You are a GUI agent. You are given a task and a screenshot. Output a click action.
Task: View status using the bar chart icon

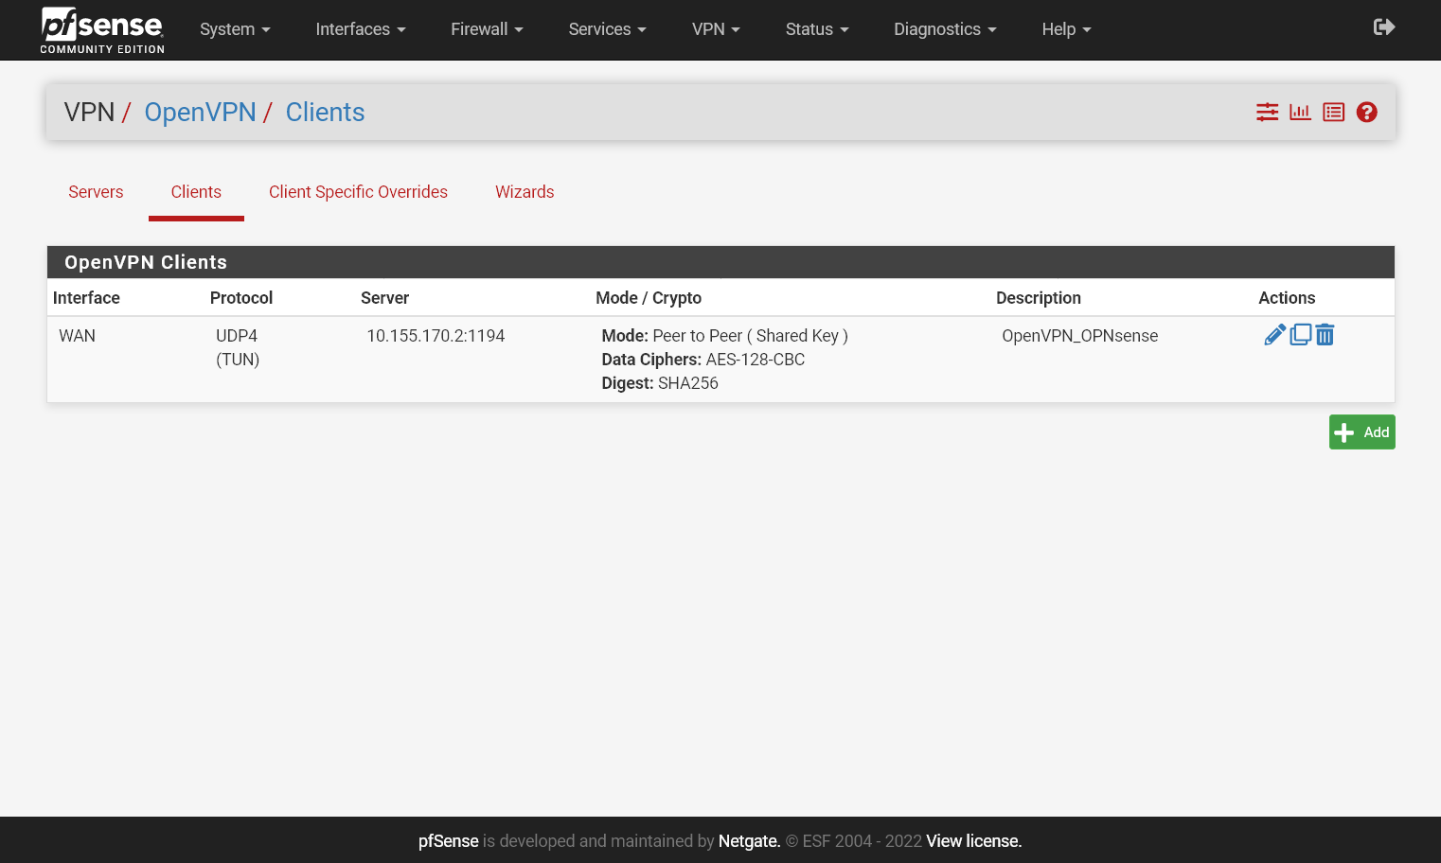1300,112
